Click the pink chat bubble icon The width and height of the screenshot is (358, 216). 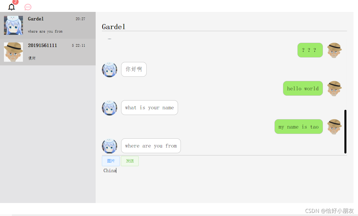[28, 7]
